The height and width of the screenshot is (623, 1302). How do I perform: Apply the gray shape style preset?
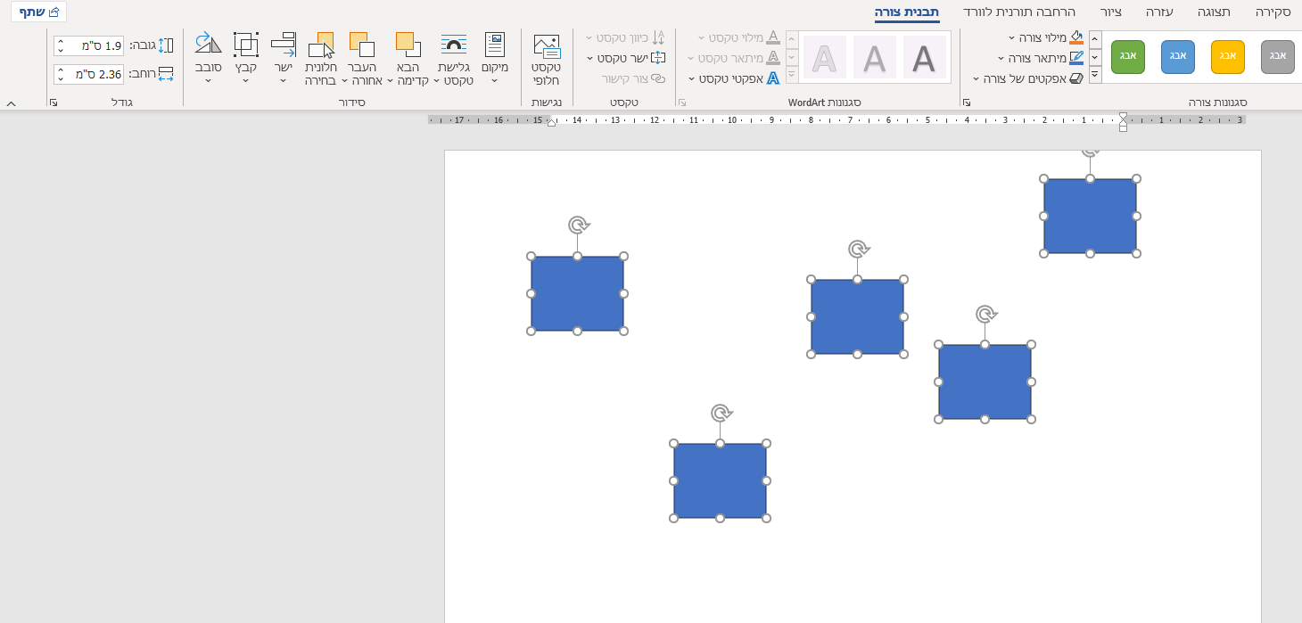click(1278, 57)
